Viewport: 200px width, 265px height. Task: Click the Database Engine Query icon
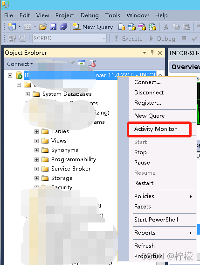pyautogui.click(x=122, y=27)
